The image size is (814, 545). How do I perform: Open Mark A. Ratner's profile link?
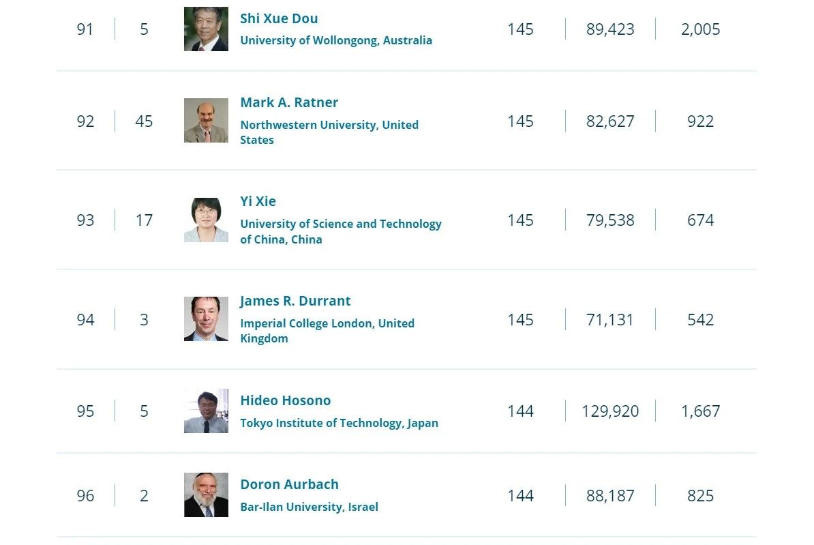[x=289, y=102]
